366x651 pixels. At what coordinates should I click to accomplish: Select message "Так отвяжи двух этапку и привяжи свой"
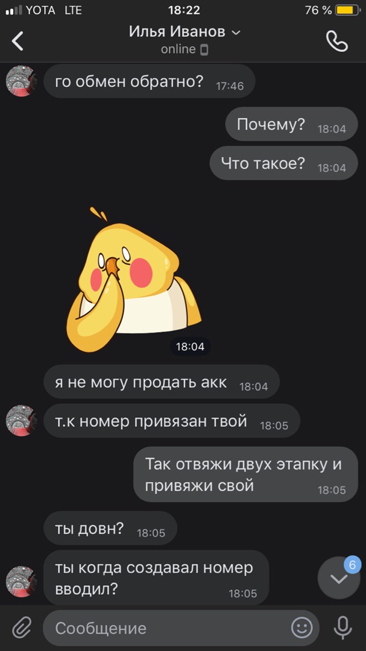pyautogui.click(x=245, y=474)
